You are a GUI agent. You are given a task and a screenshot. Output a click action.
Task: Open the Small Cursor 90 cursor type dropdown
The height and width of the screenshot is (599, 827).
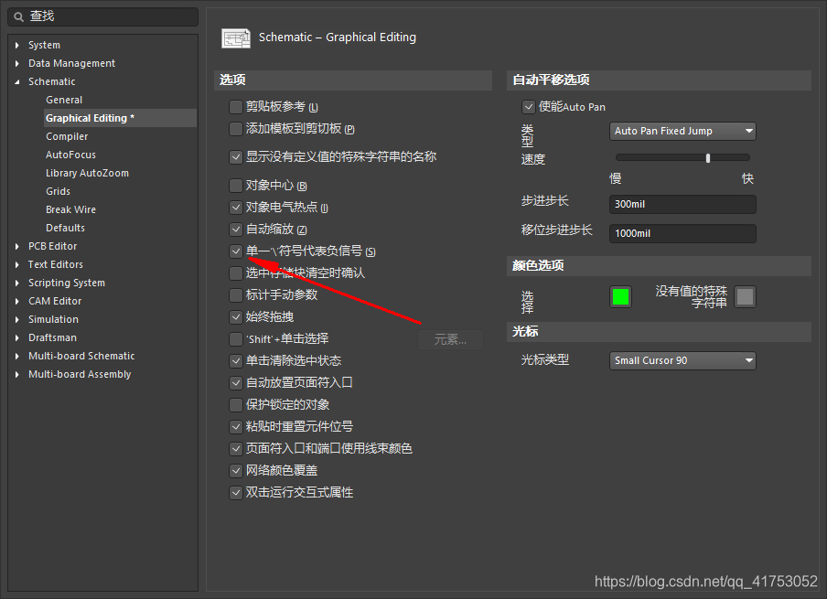coord(682,360)
